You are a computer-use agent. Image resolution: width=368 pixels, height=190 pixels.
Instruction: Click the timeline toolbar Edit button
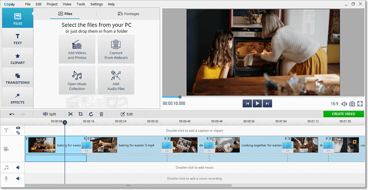pos(127,114)
